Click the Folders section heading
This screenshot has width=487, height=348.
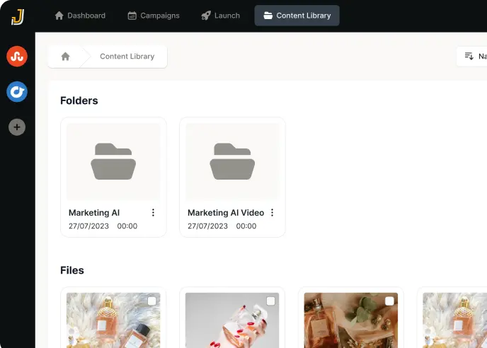coord(79,100)
